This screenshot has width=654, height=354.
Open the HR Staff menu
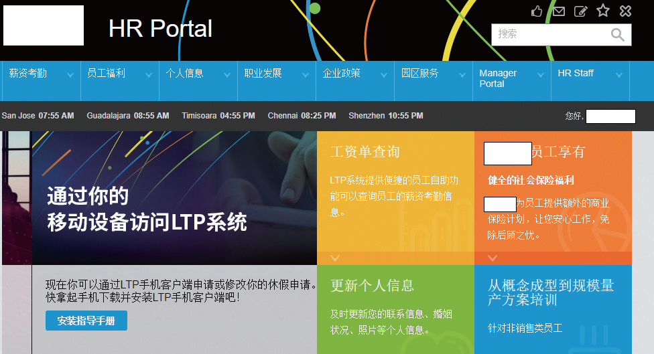click(576, 74)
